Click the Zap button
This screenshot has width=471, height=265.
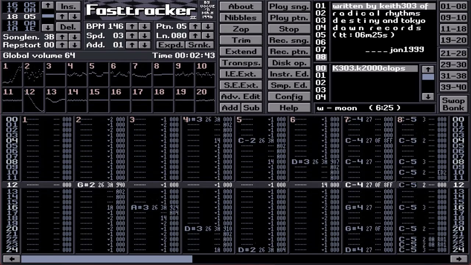coord(241,29)
